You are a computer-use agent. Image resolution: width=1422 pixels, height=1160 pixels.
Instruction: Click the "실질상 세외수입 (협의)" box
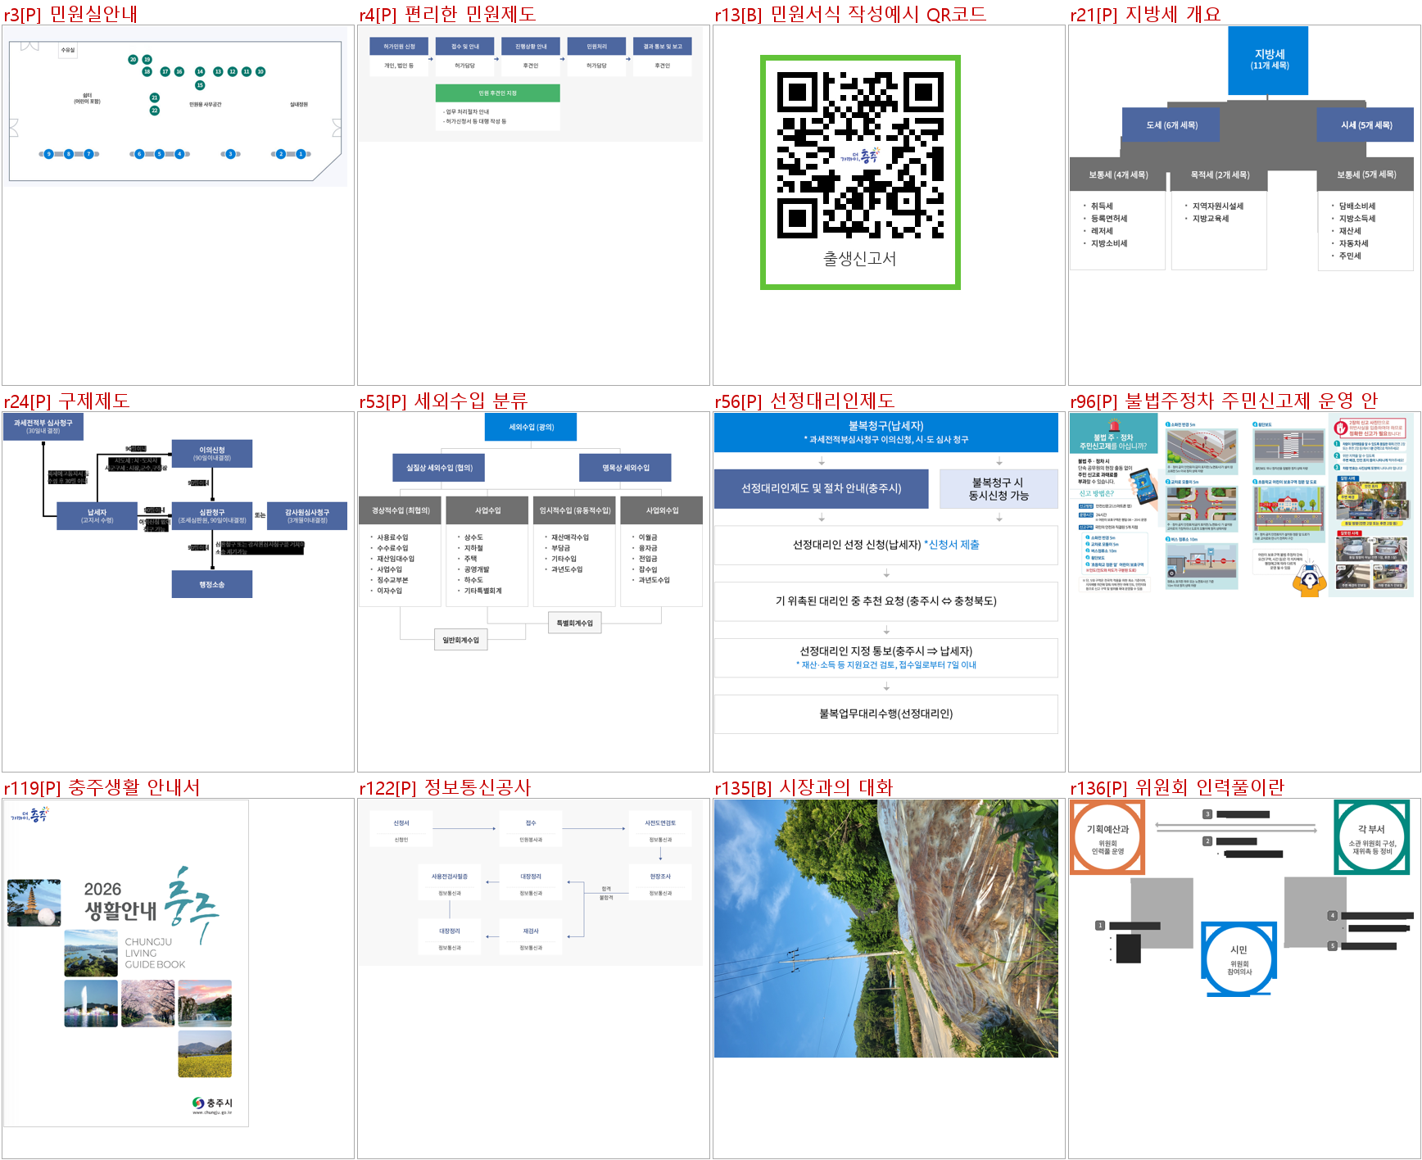pos(439,468)
